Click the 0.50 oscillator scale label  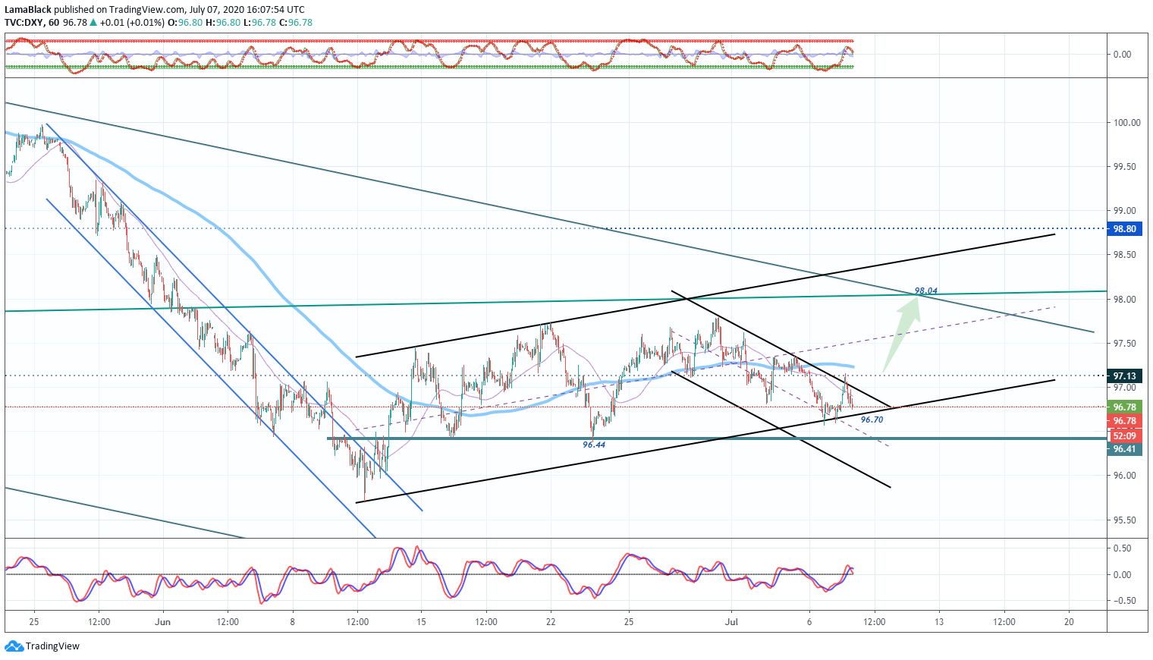[x=1123, y=548]
